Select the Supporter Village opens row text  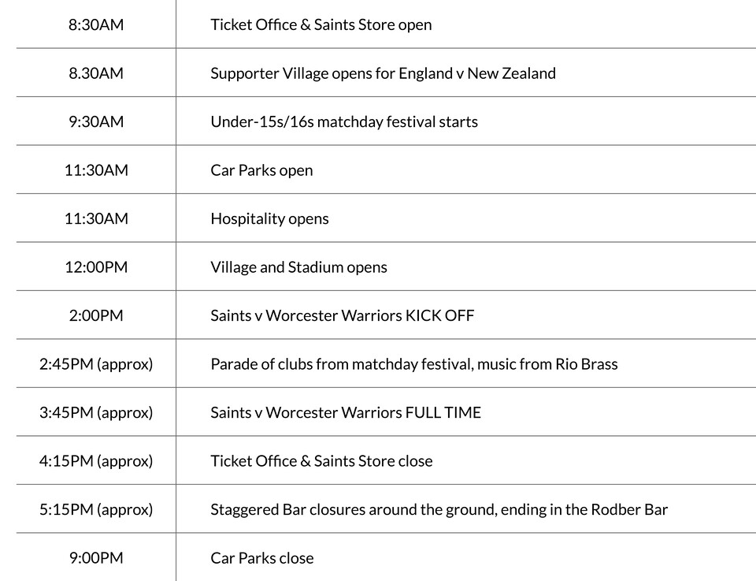pos(383,73)
